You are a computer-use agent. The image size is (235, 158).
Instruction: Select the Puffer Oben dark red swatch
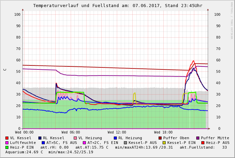coord(160,138)
